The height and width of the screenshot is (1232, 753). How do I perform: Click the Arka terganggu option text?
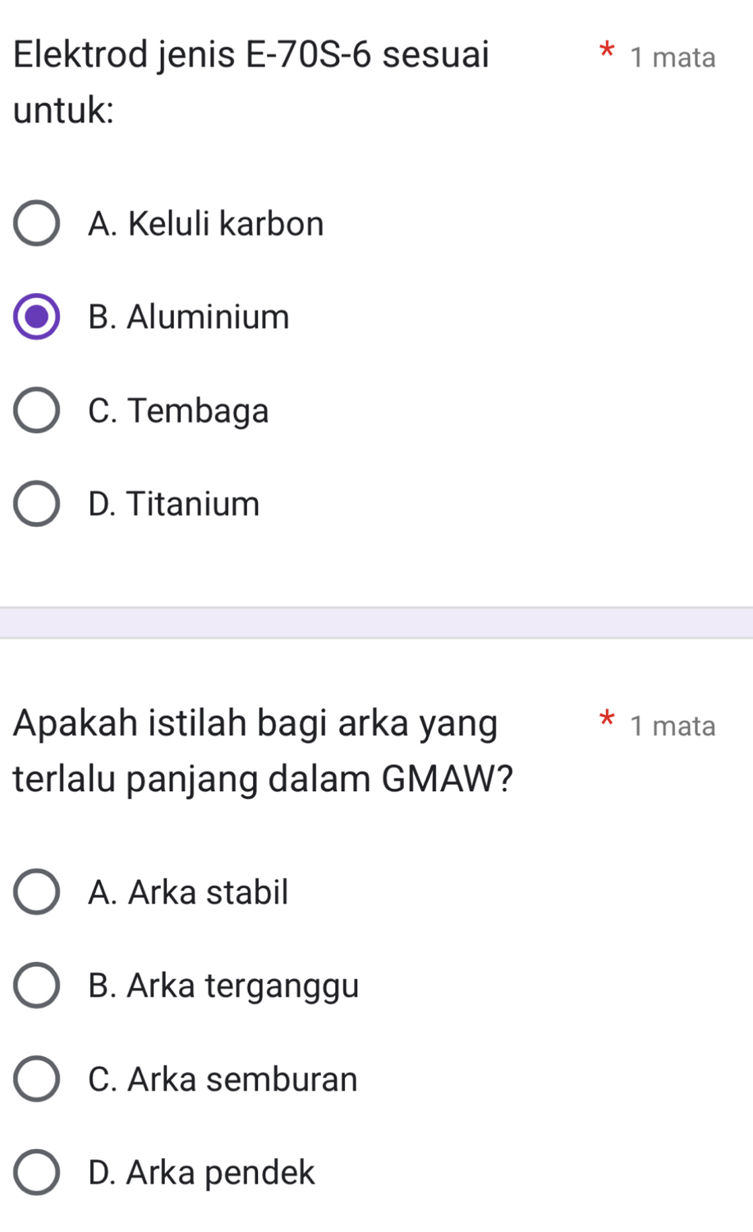tap(223, 986)
